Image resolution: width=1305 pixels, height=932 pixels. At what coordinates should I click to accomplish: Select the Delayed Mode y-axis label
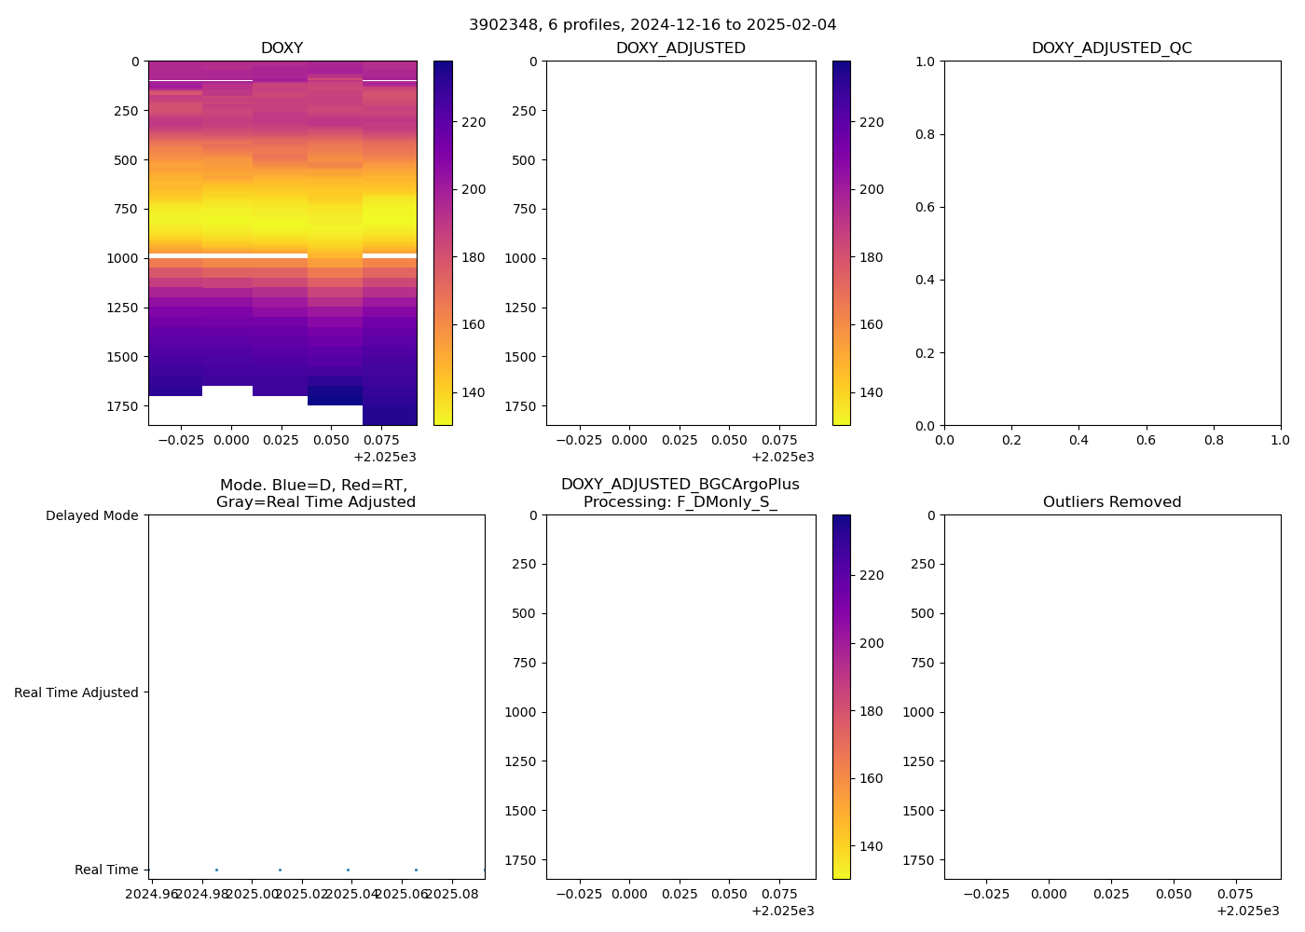point(91,515)
